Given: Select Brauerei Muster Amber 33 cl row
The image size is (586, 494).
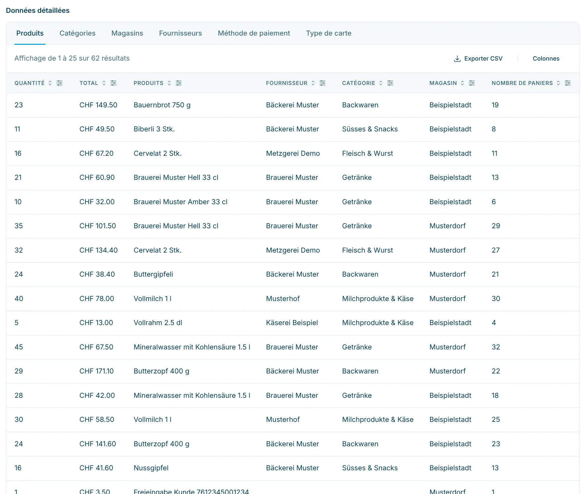Looking at the screenshot, I should (293, 202).
